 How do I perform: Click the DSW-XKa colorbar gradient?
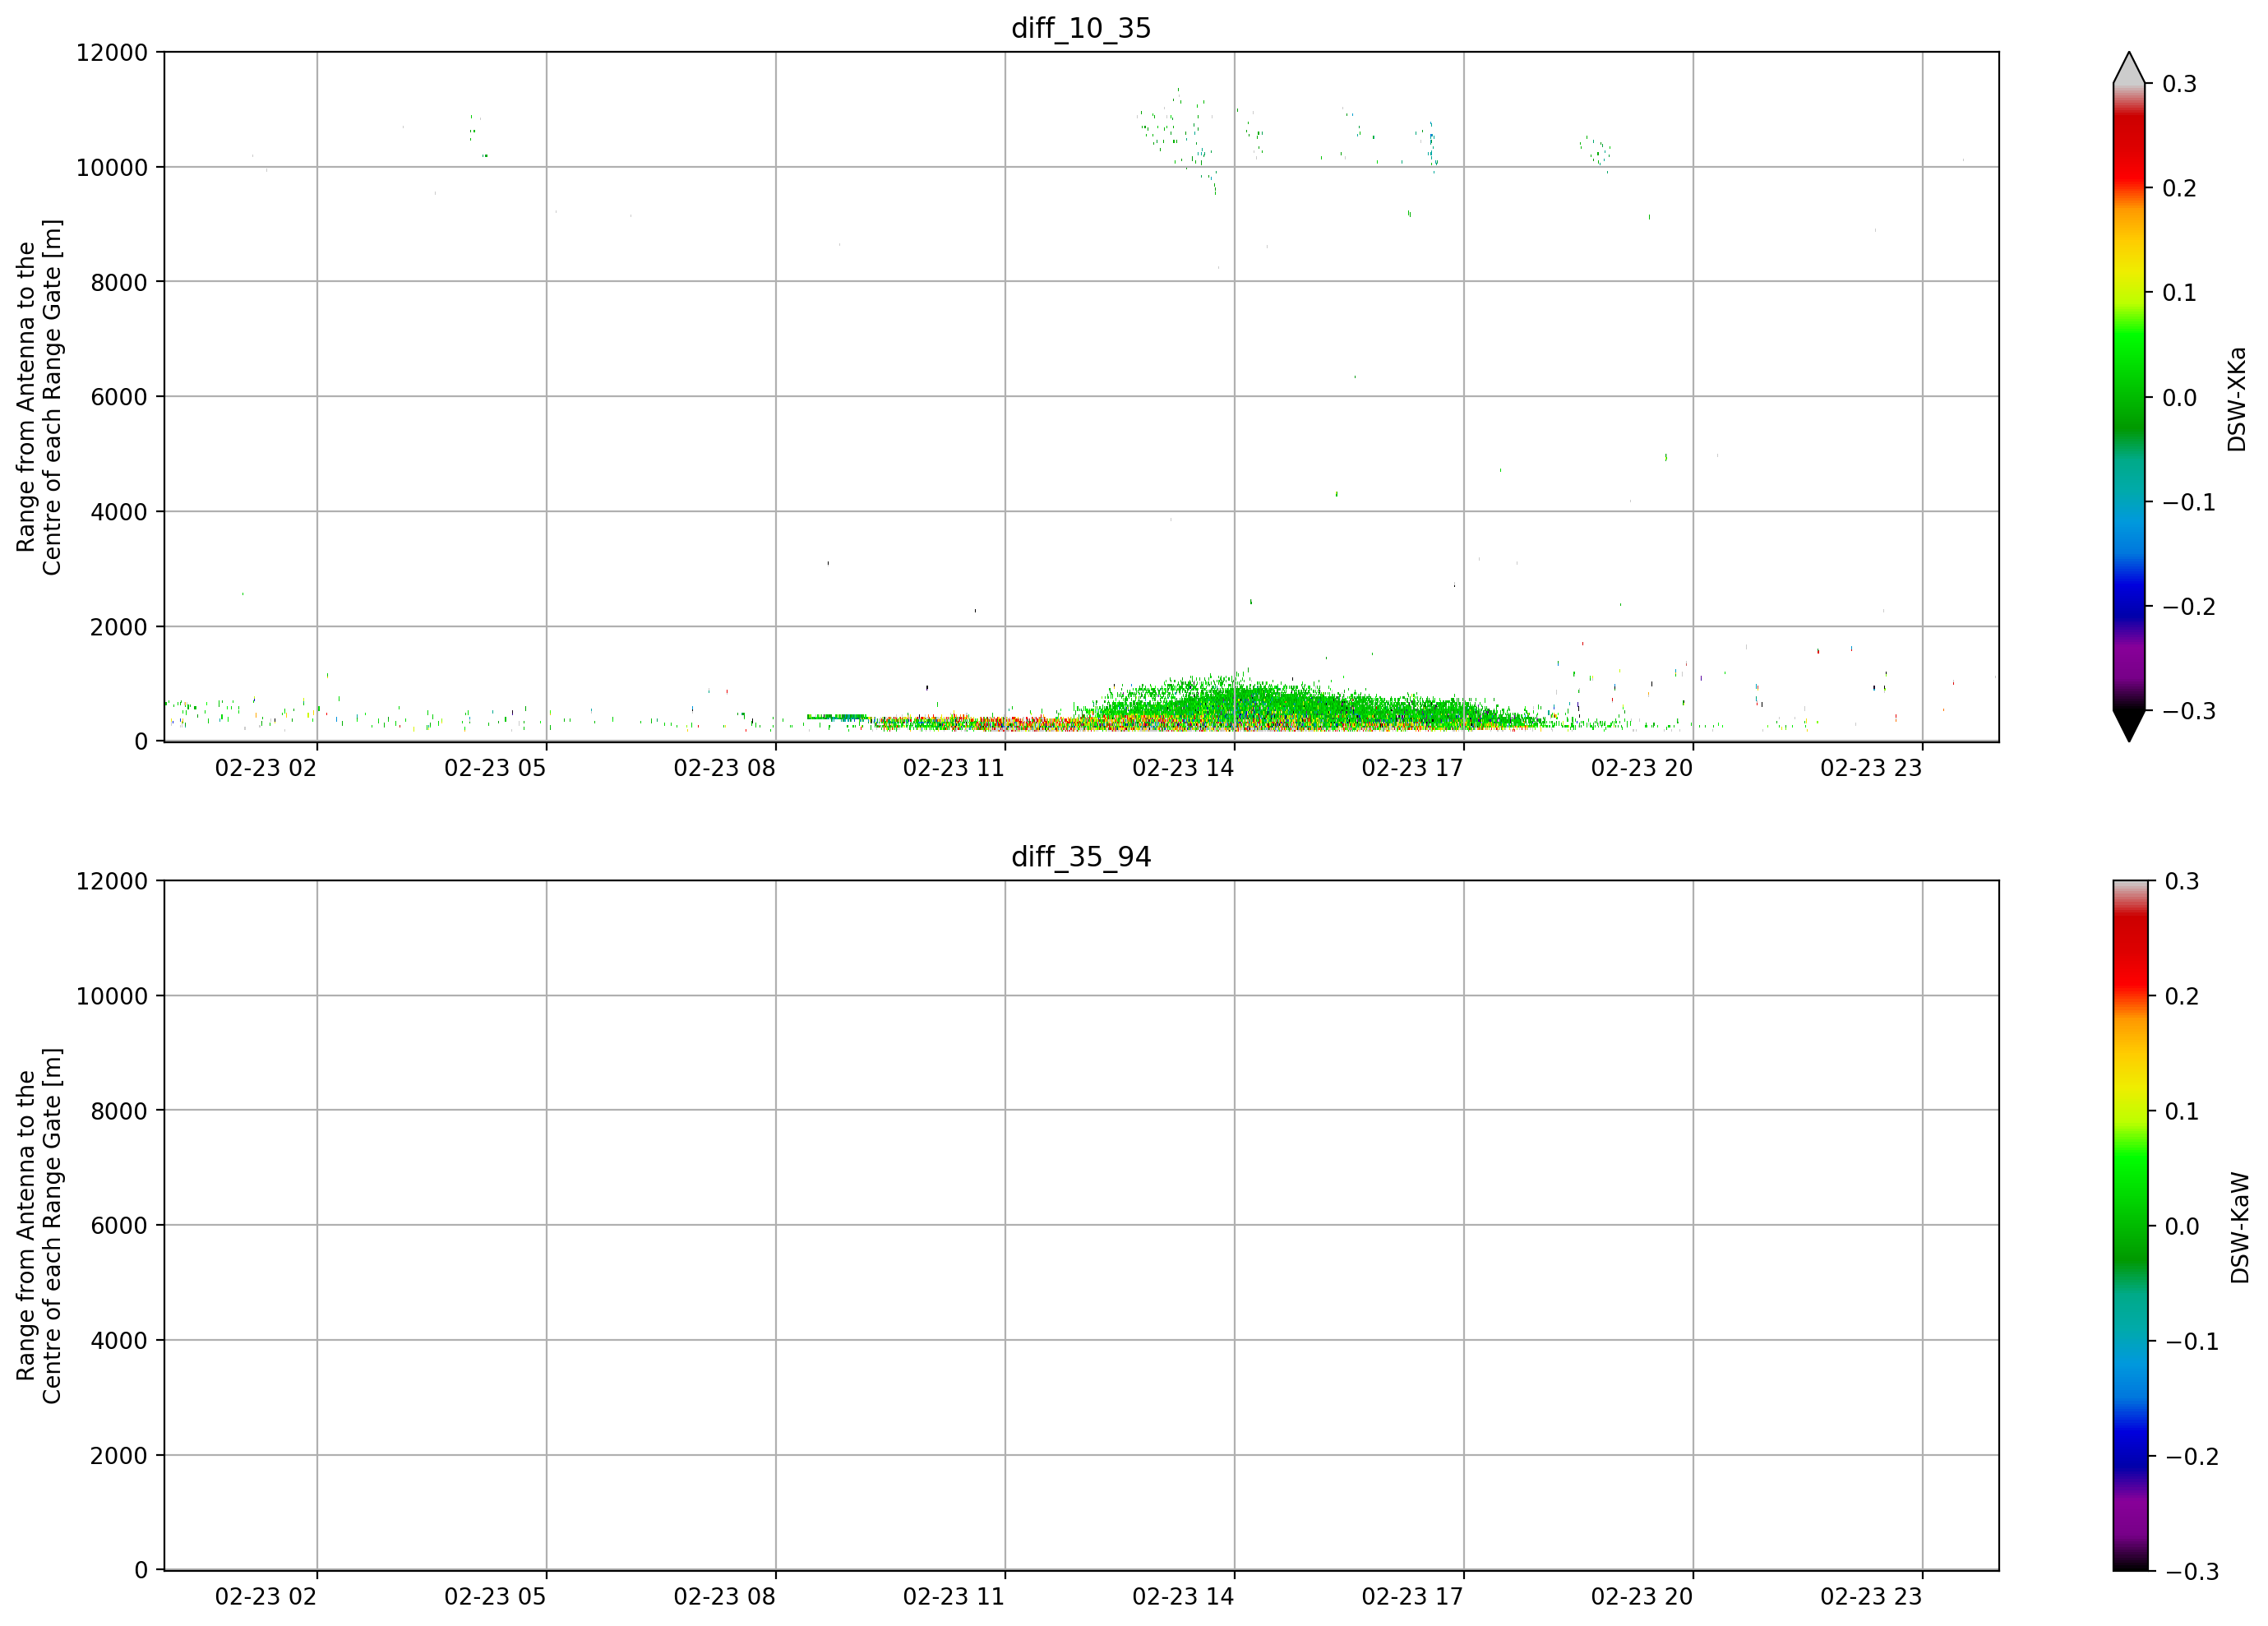(x=2129, y=397)
